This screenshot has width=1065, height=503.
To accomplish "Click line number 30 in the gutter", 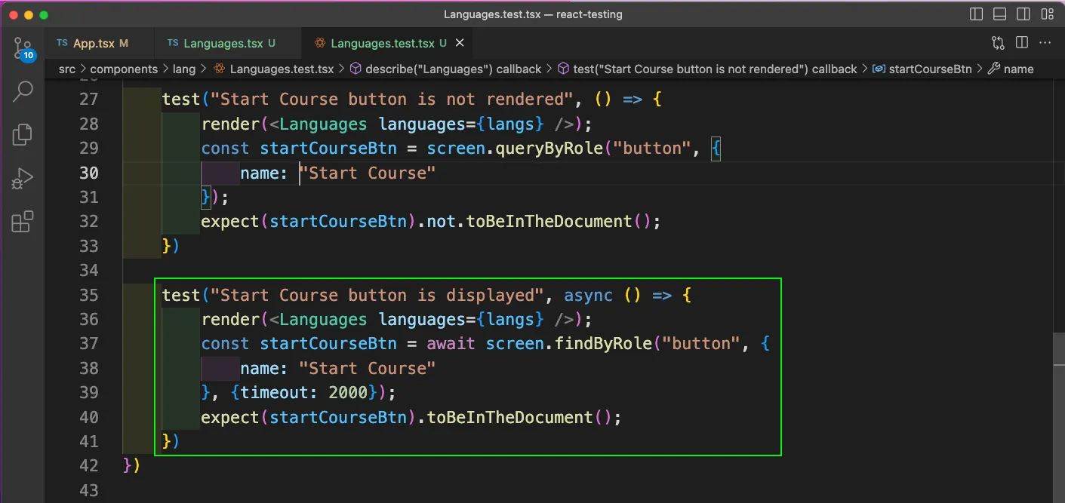I will point(89,173).
